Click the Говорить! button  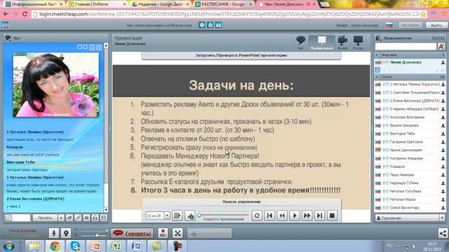(x=132, y=233)
